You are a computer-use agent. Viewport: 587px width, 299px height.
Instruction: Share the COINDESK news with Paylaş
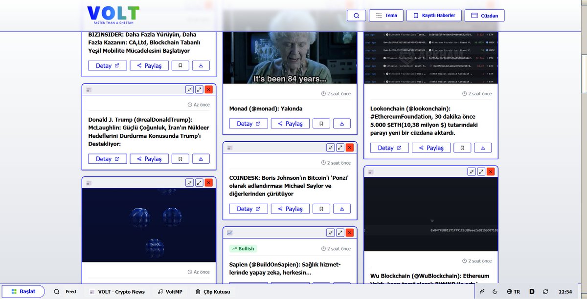[290, 209]
